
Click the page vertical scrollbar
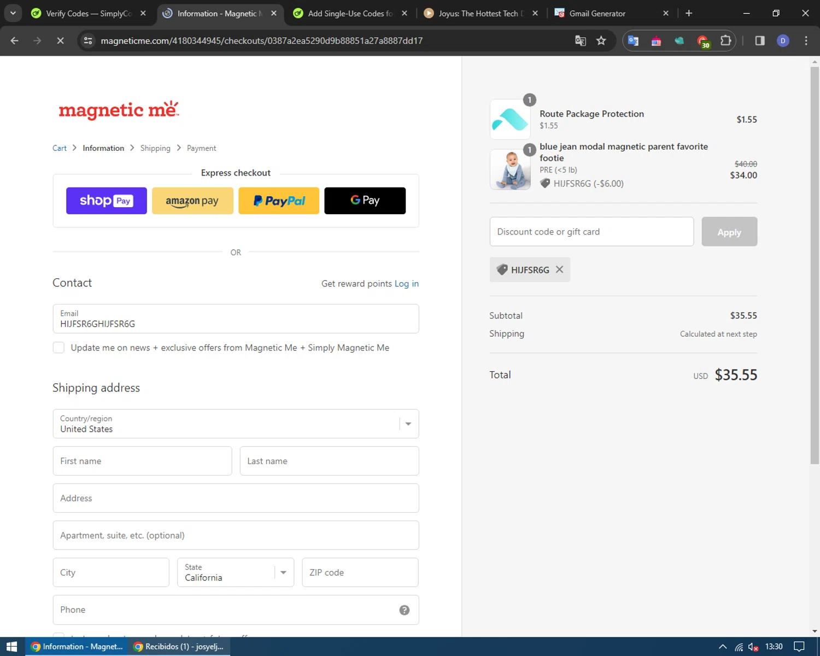[815, 265]
